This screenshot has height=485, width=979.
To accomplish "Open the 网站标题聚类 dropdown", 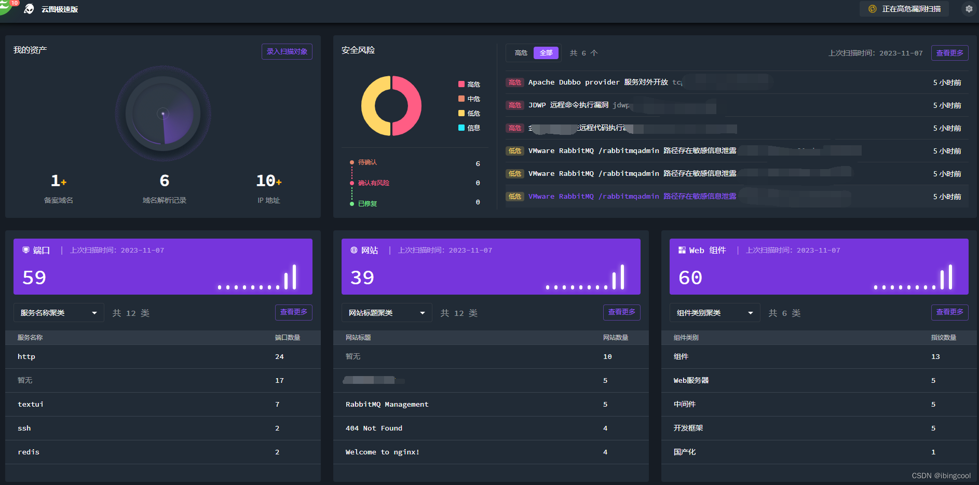I will click(387, 313).
